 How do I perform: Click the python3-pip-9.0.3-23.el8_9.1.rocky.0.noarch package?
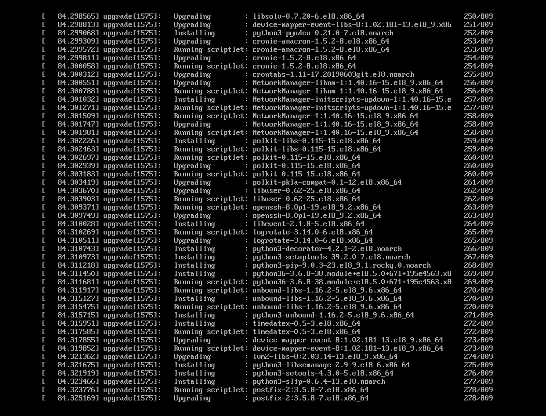(341, 266)
